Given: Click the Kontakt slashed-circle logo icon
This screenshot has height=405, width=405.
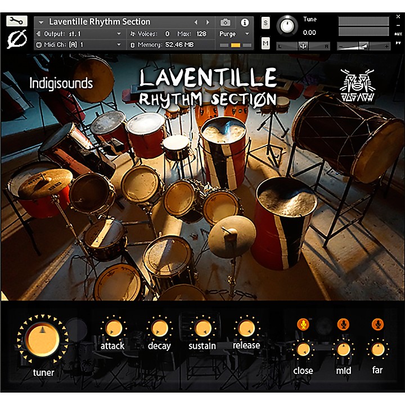Looking at the screenshot, I should tap(16, 40).
